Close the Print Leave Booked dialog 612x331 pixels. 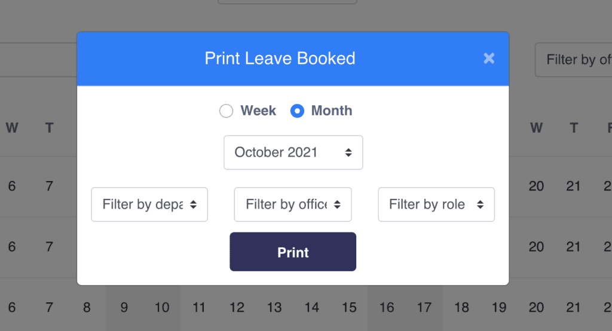point(489,58)
